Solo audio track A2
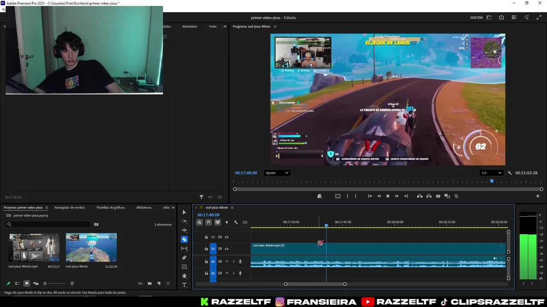The width and height of the screenshot is (547, 307). tap(233, 273)
